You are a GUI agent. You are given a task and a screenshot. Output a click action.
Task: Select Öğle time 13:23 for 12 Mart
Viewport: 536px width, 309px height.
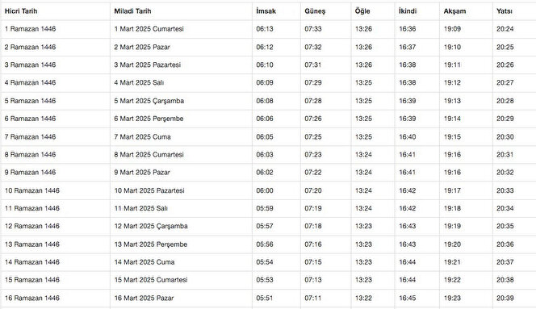363,226
